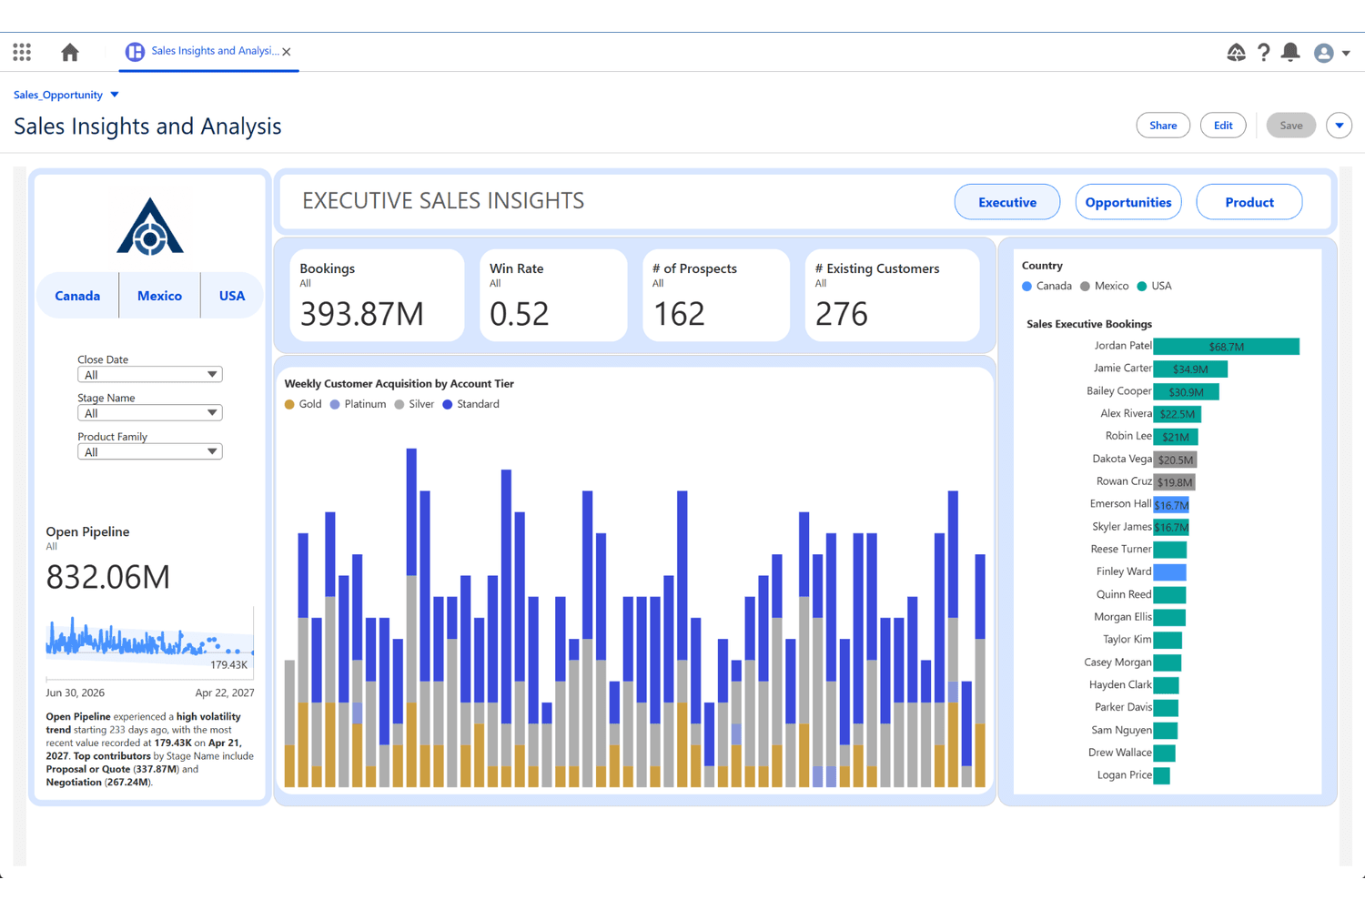Switch to the Executive page
The height and width of the screenshot is (910, 1365).
coord(1007,202)
